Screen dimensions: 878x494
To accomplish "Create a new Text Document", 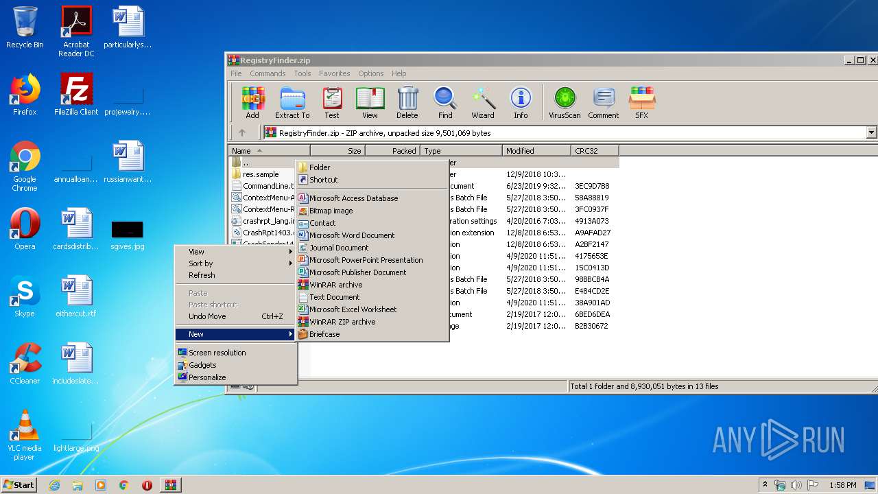I will pos(372,297).
